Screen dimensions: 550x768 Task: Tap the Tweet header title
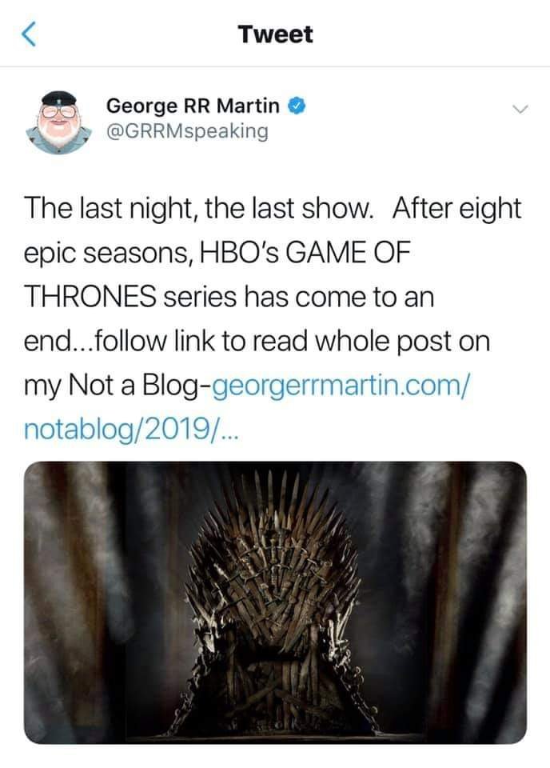point(276,34)
